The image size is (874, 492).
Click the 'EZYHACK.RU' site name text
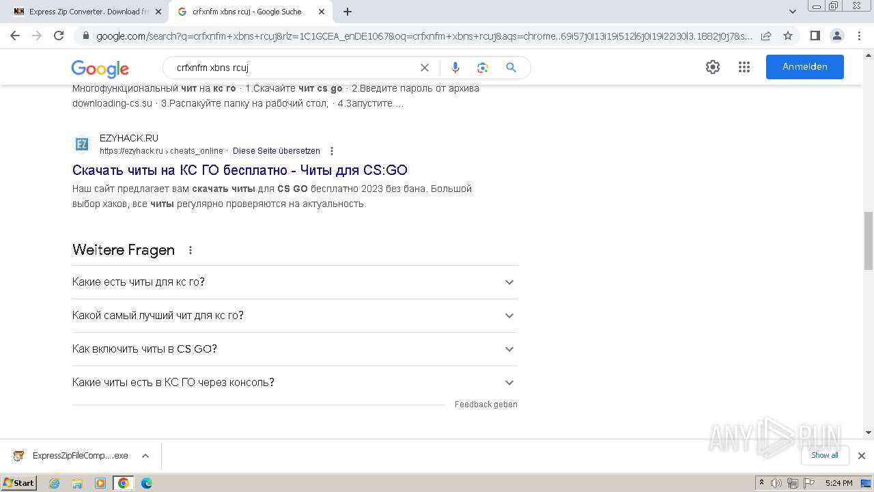click(129, 138)
